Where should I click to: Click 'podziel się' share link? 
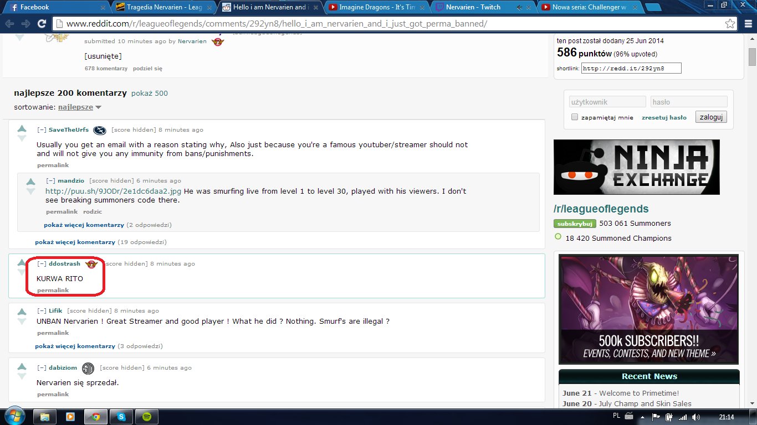147,69
